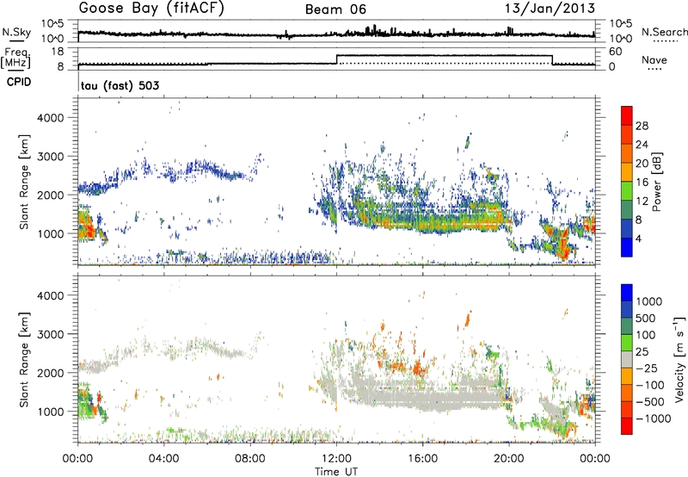Click the solid N.Sky legend line sample
Image resolution: width=688 pixels, height=477 pixels.
coord(16,41)
